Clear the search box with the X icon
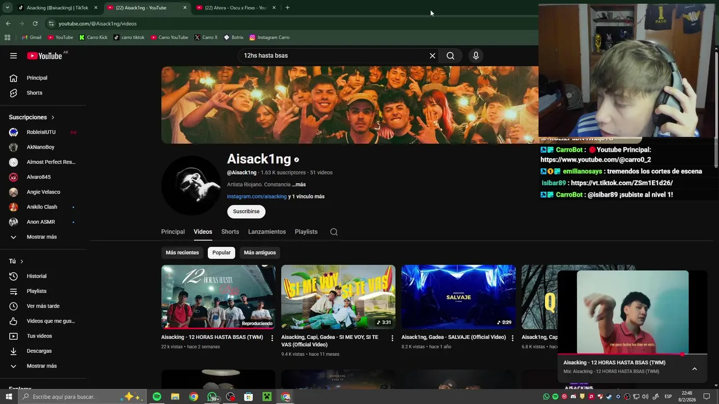Image resolution: width=719 pixels, height=404 pixels. [433, 56]
